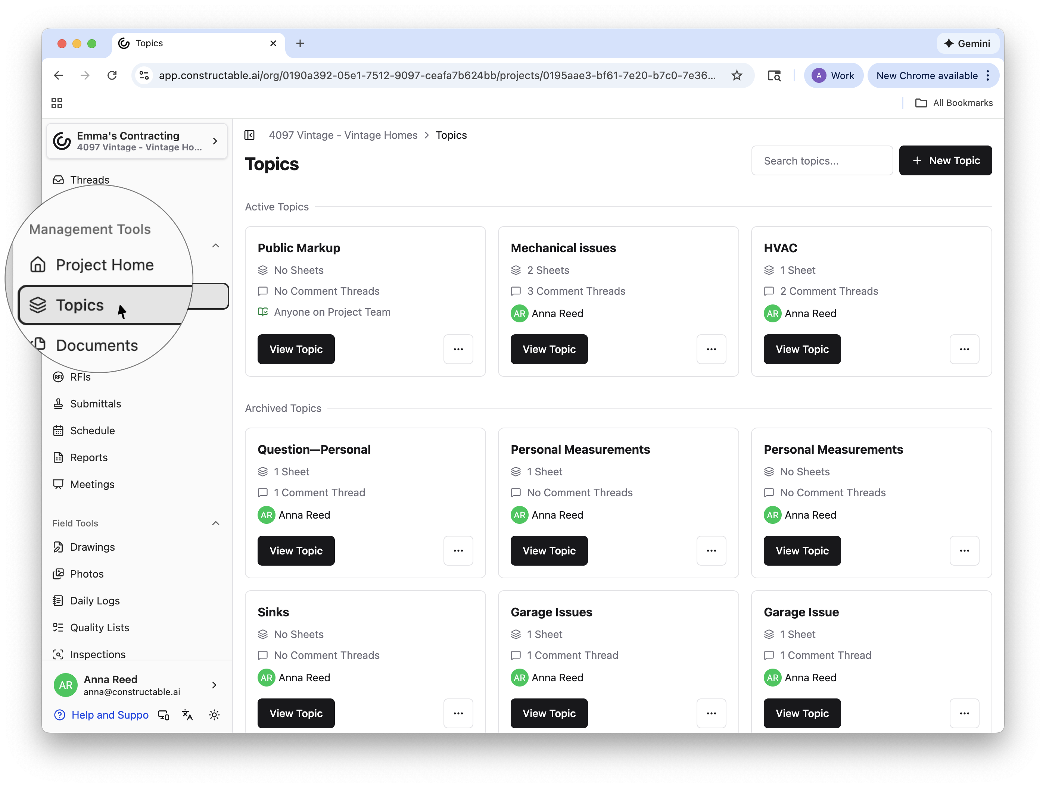The width and height of the screenshot is (1046, 788).
Task: Select Topics in the sidebar
Action: 123,304
